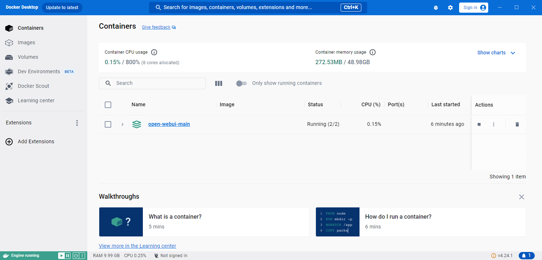Click the global search bar

pyautogui.click(x=258, y=8)
